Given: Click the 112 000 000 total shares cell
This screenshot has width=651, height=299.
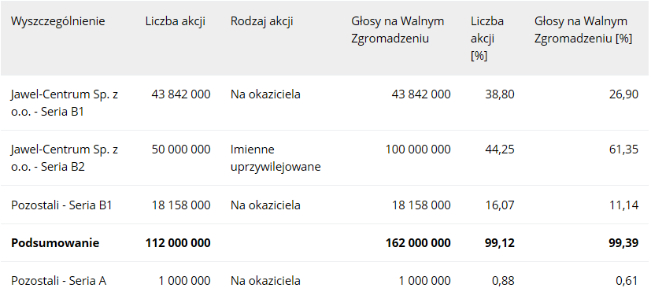Looking at the screenshot, I should (178, 243).
